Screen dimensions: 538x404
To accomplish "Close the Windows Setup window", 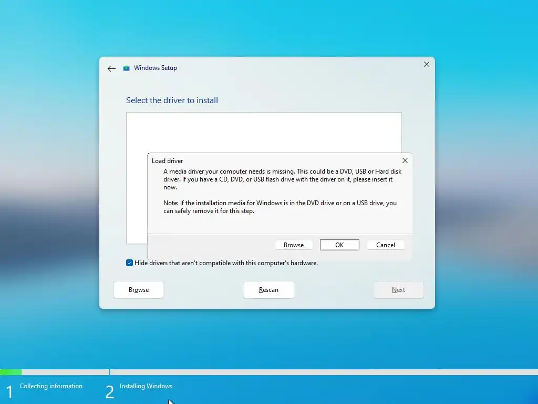I will (x=427, y=64).
